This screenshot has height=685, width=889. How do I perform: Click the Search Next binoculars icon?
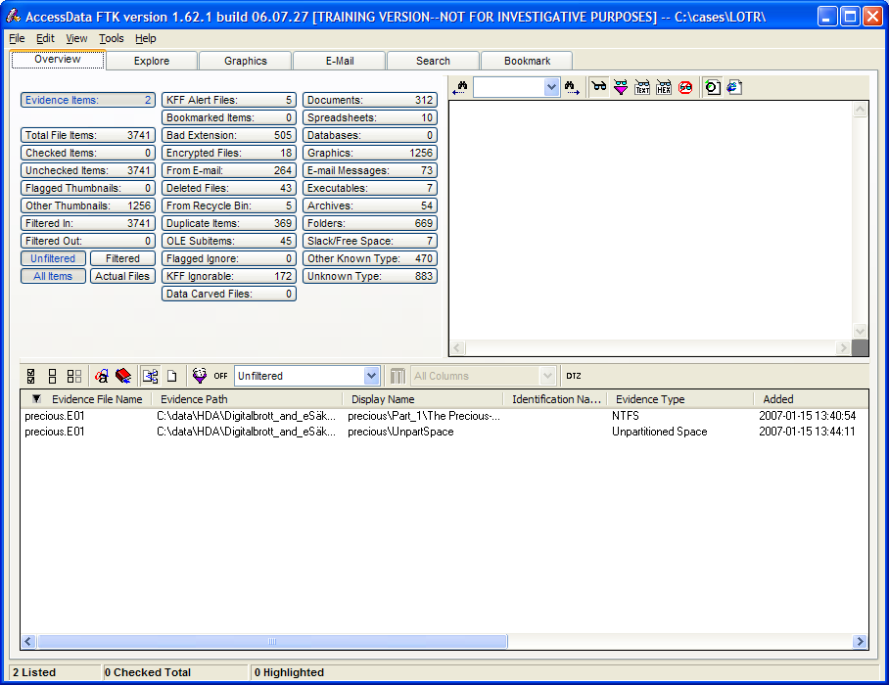click(572, 87)
